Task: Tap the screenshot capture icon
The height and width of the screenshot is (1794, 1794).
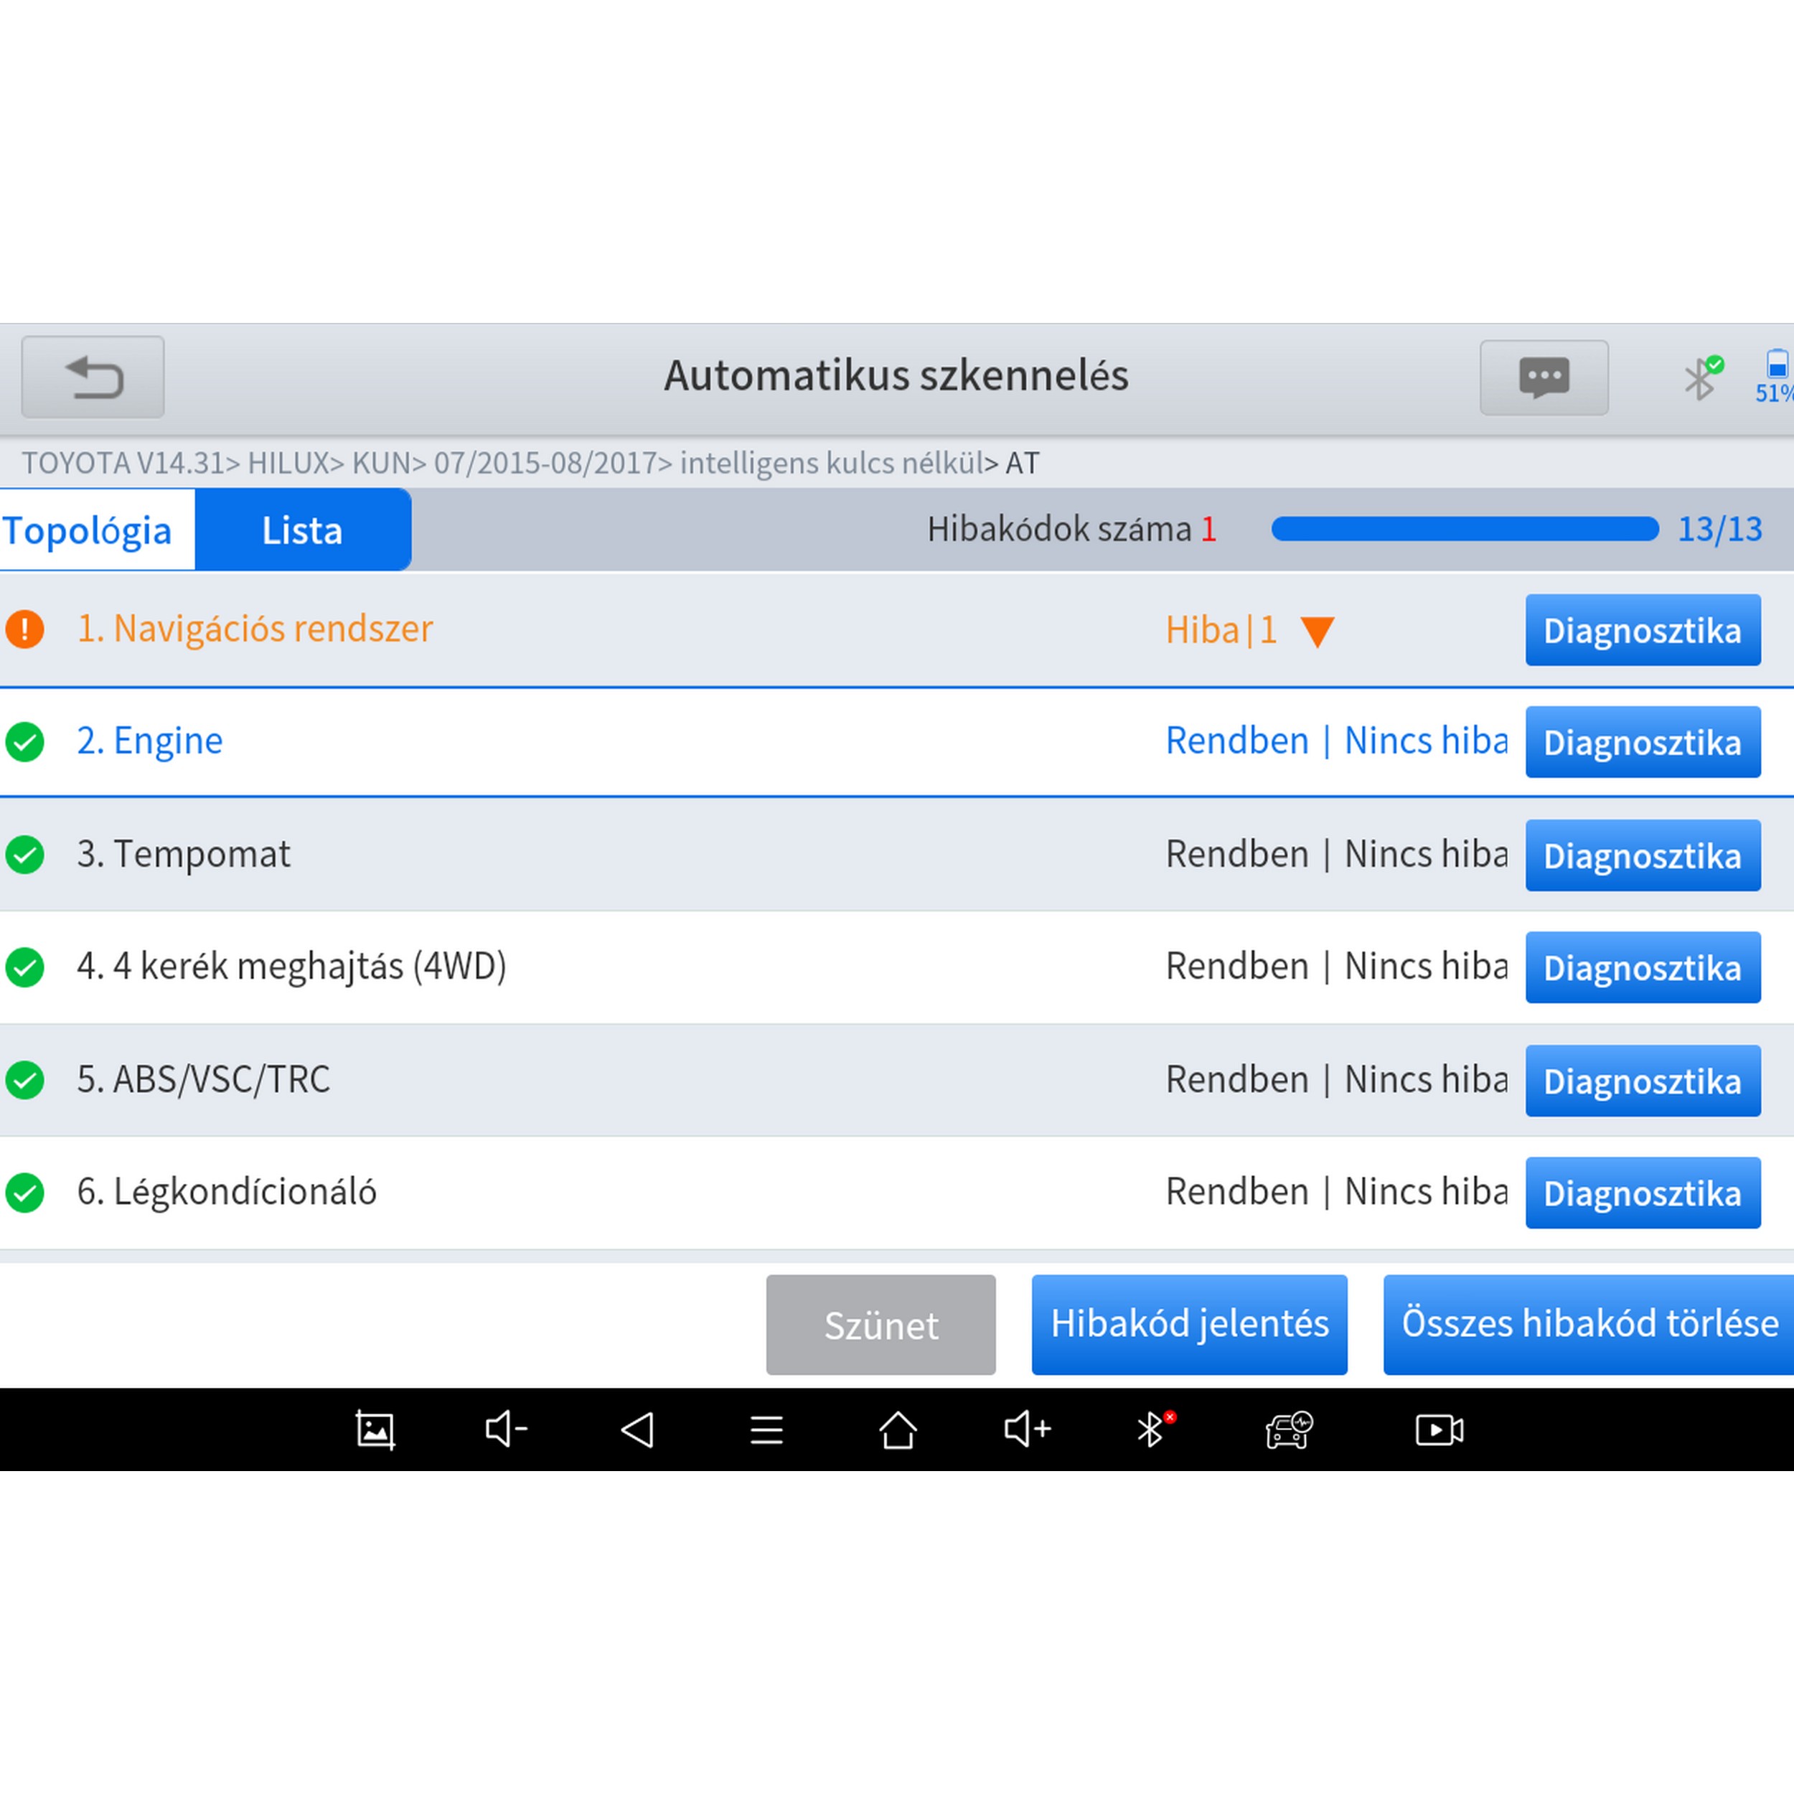Action: pos(375,1430)
